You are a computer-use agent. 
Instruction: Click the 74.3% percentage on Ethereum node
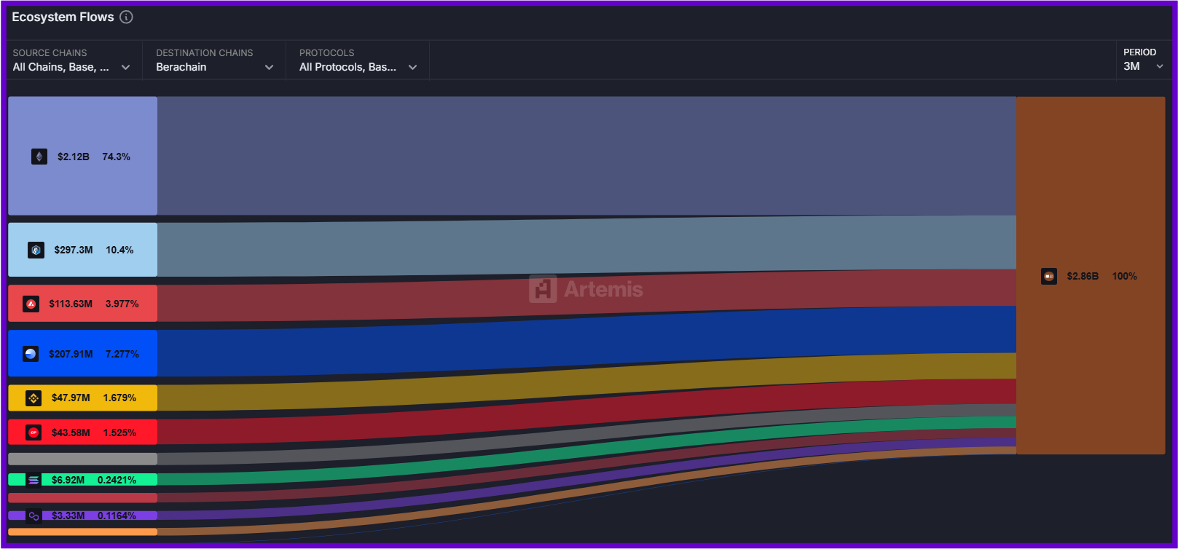tap(116, 157)
